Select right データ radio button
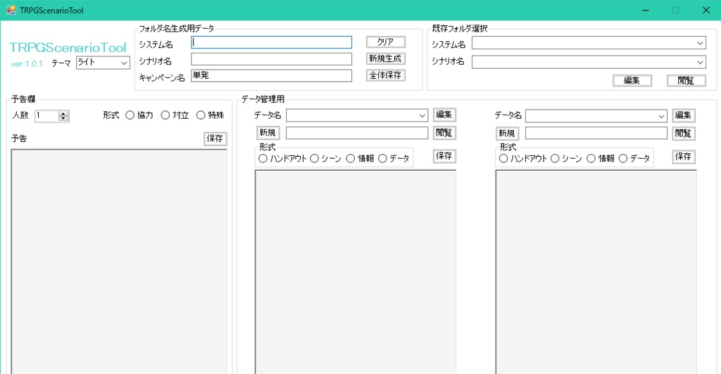721x374 pixels. click(x=634, y=158)
